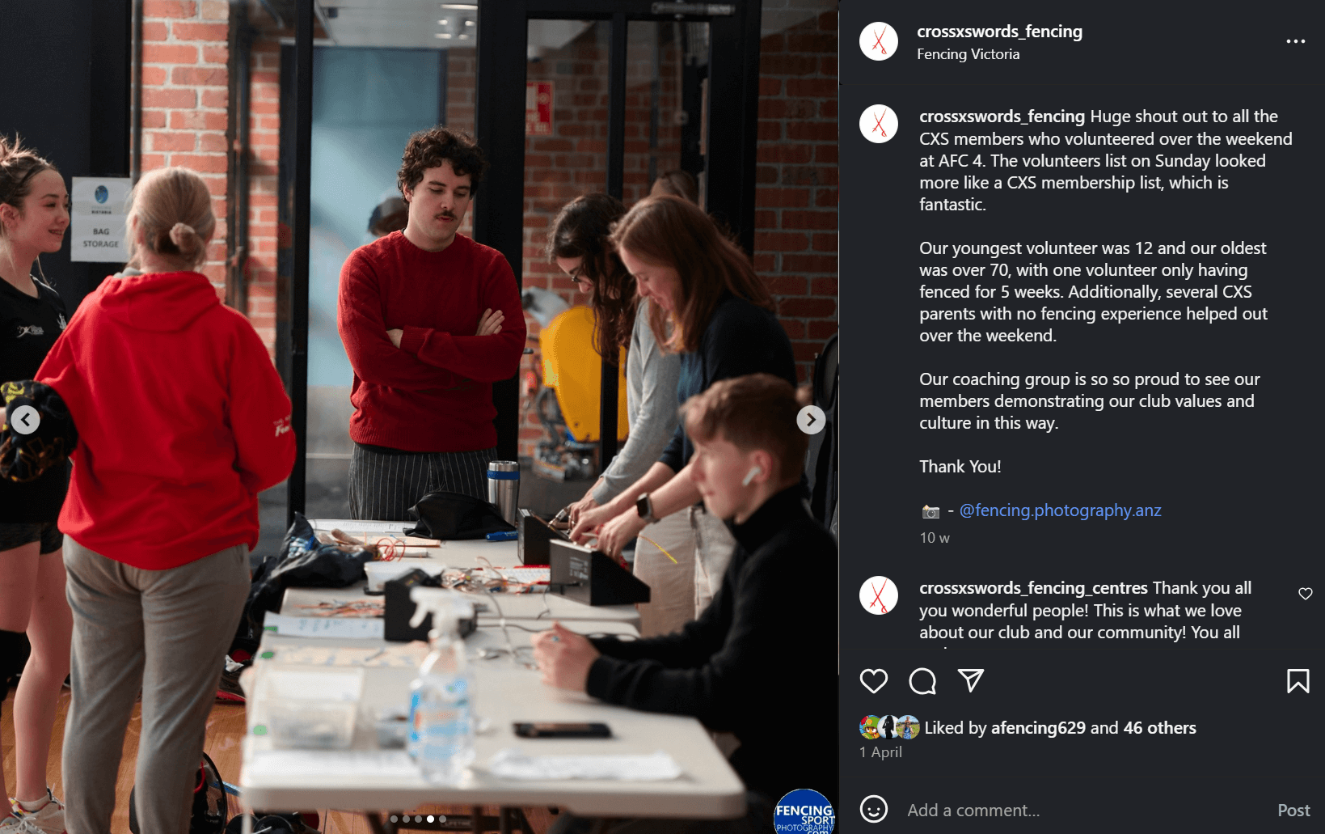Screen dimensions: 1325x834
Task: Save post with bookmark icon
Action: pos(1298,681)
